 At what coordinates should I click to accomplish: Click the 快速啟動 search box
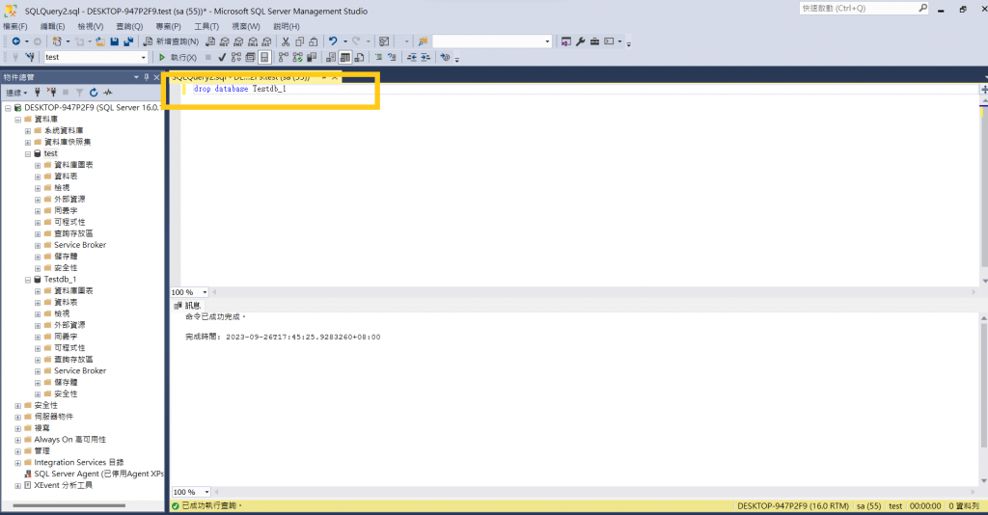[x=864, y=8]
